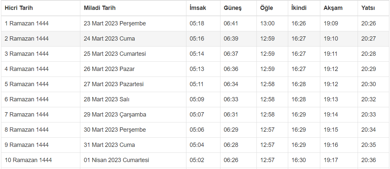390x169 pixels.
Task: Select Akşam time 19:09 on 23 Mart
Action: (x=331, y=23)
